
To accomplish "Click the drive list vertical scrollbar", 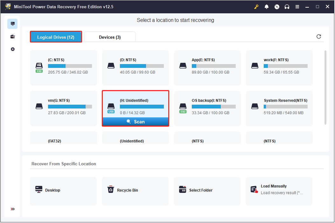I will pos(325,87).
